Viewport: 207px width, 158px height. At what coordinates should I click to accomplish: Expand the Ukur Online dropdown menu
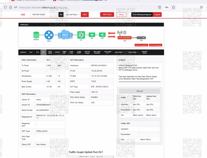point(119,52)
